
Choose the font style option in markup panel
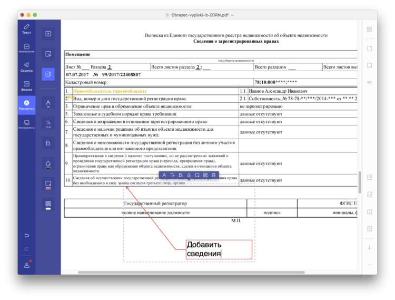tap(48, 103)
